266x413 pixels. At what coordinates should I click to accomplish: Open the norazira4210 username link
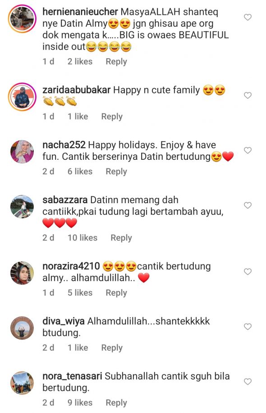pyautogui.click(x=71, y=266)
